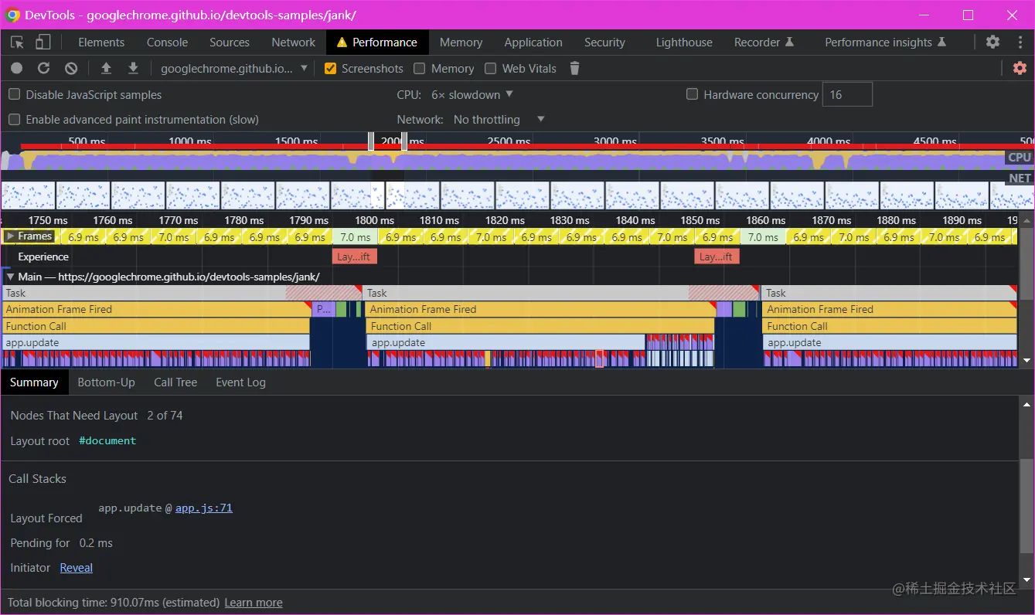Image resolution: width=1035 pixels, height=615 pixels.
Task: Select the middle Animation Frame Fired event
Action: coord(540,309)
